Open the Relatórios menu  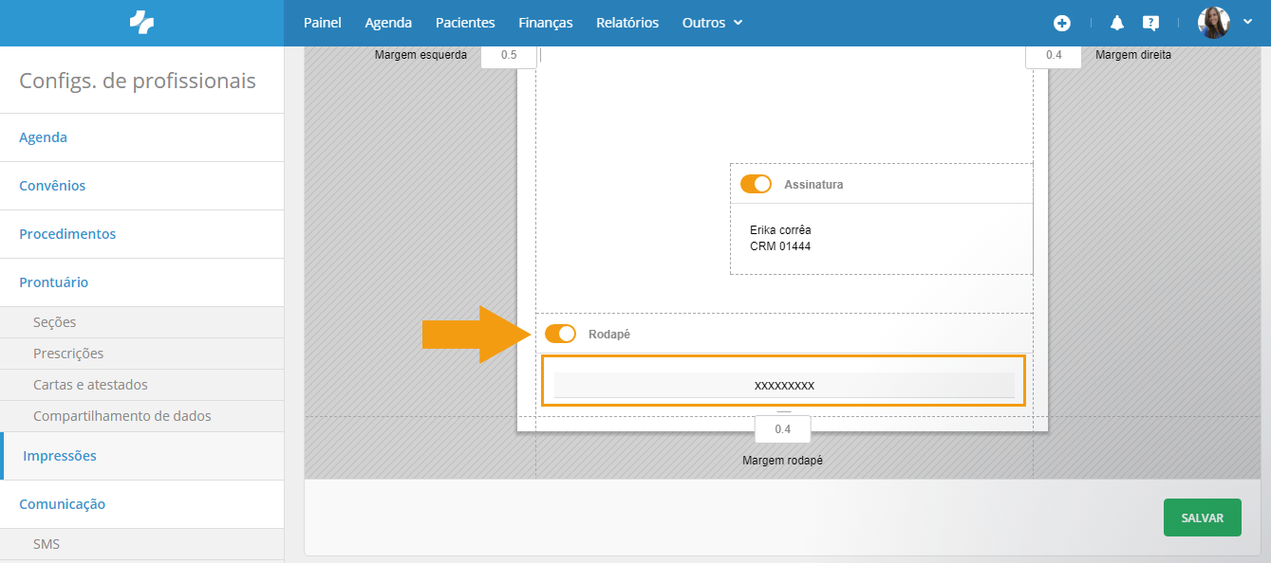[627, 23]
